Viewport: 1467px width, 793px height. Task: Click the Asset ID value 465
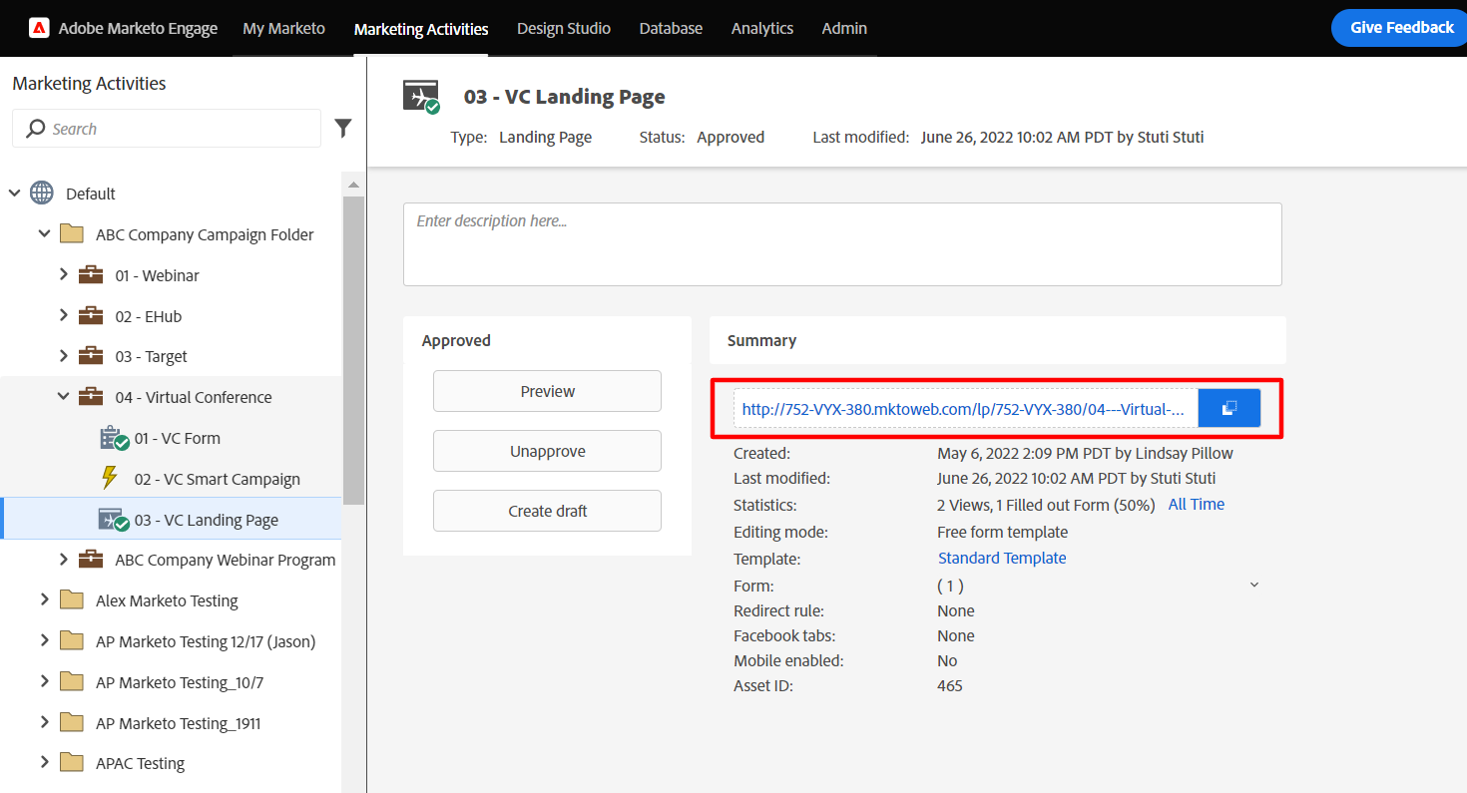point(950,686)
